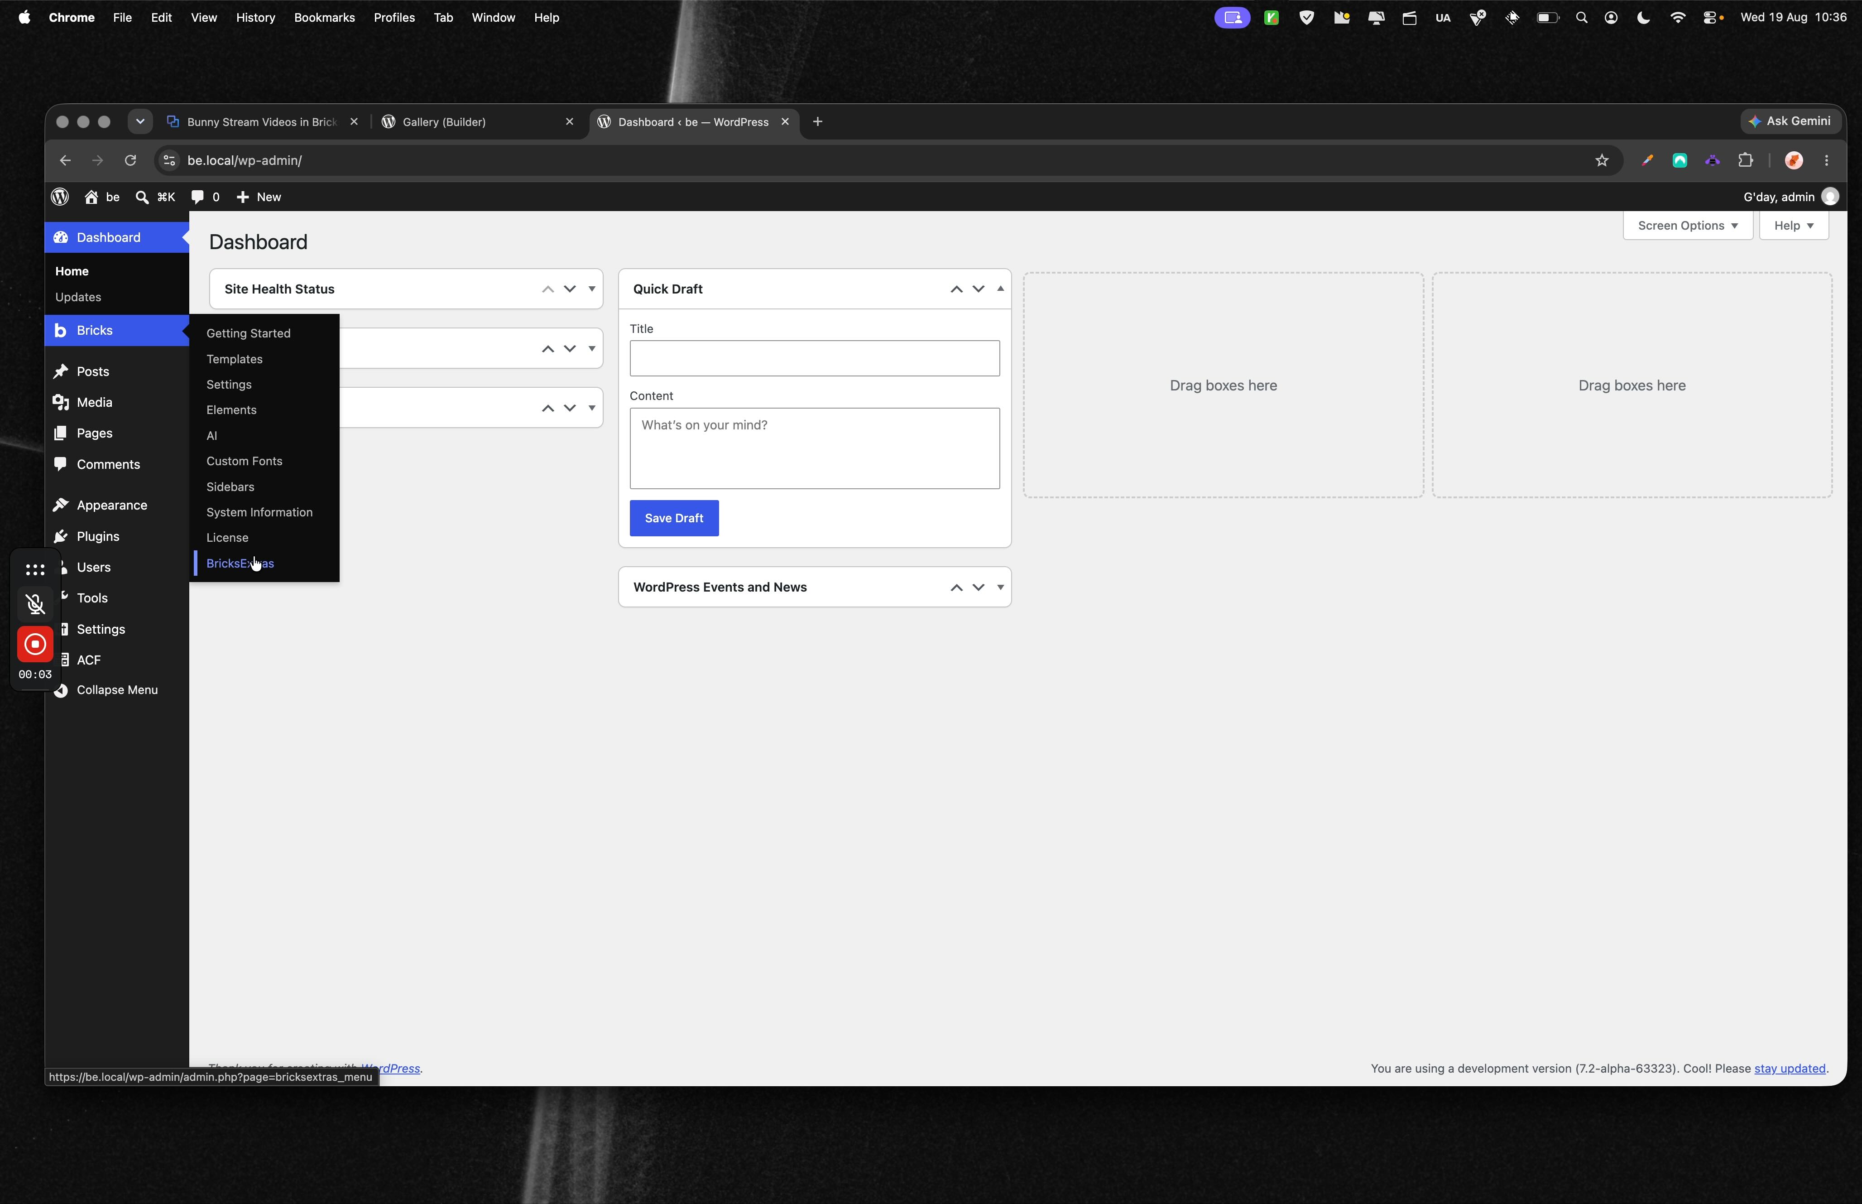Open the Bricks sidebar menu
This screenshot has height=1204, width=1862.
point(116,331)
